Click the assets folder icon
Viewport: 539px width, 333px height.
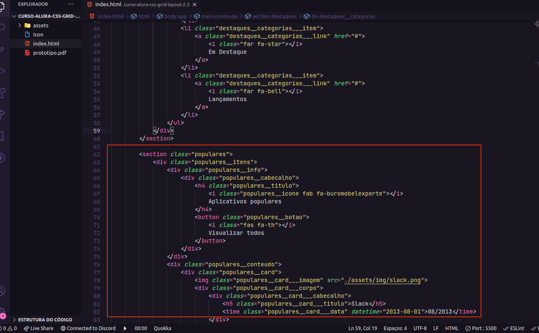click(x=27, y=25)
